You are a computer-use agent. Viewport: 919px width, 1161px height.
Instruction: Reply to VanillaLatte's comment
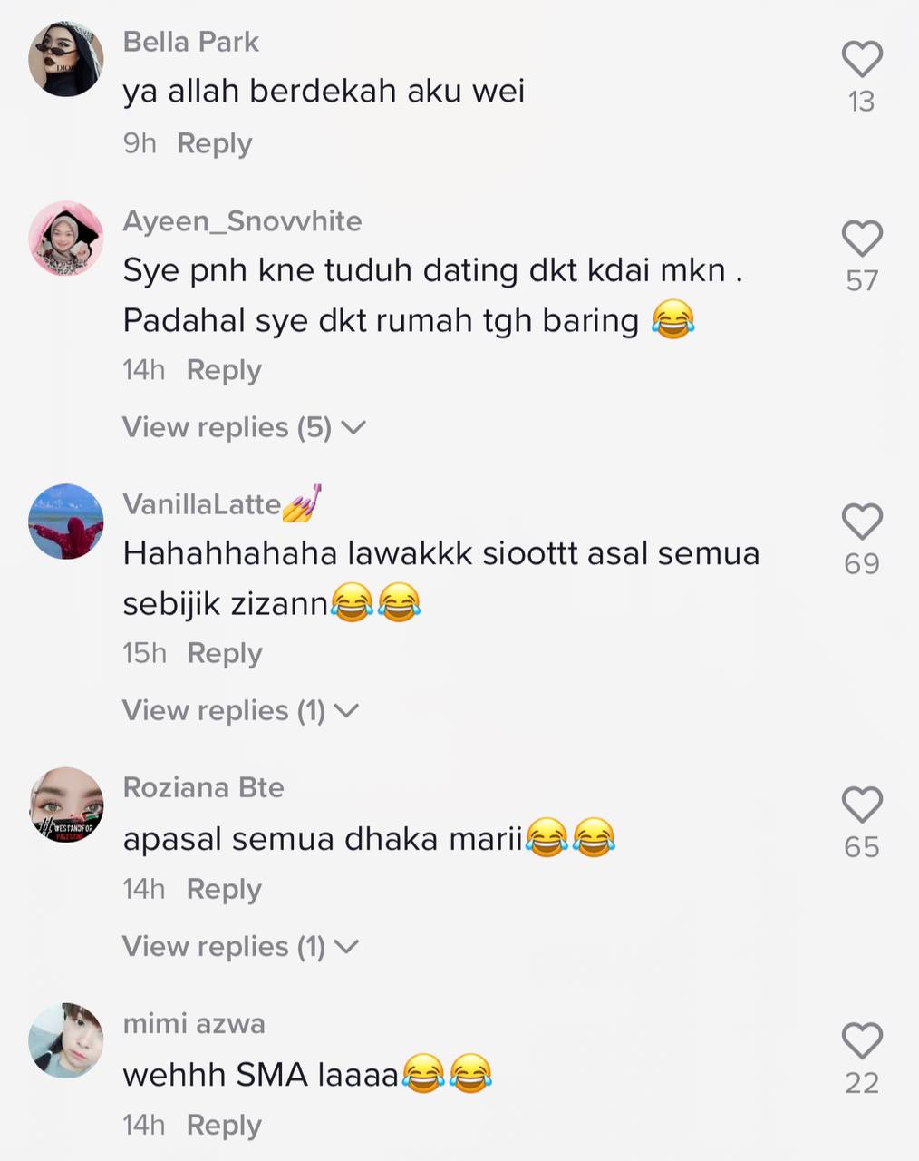click(225, 653)
